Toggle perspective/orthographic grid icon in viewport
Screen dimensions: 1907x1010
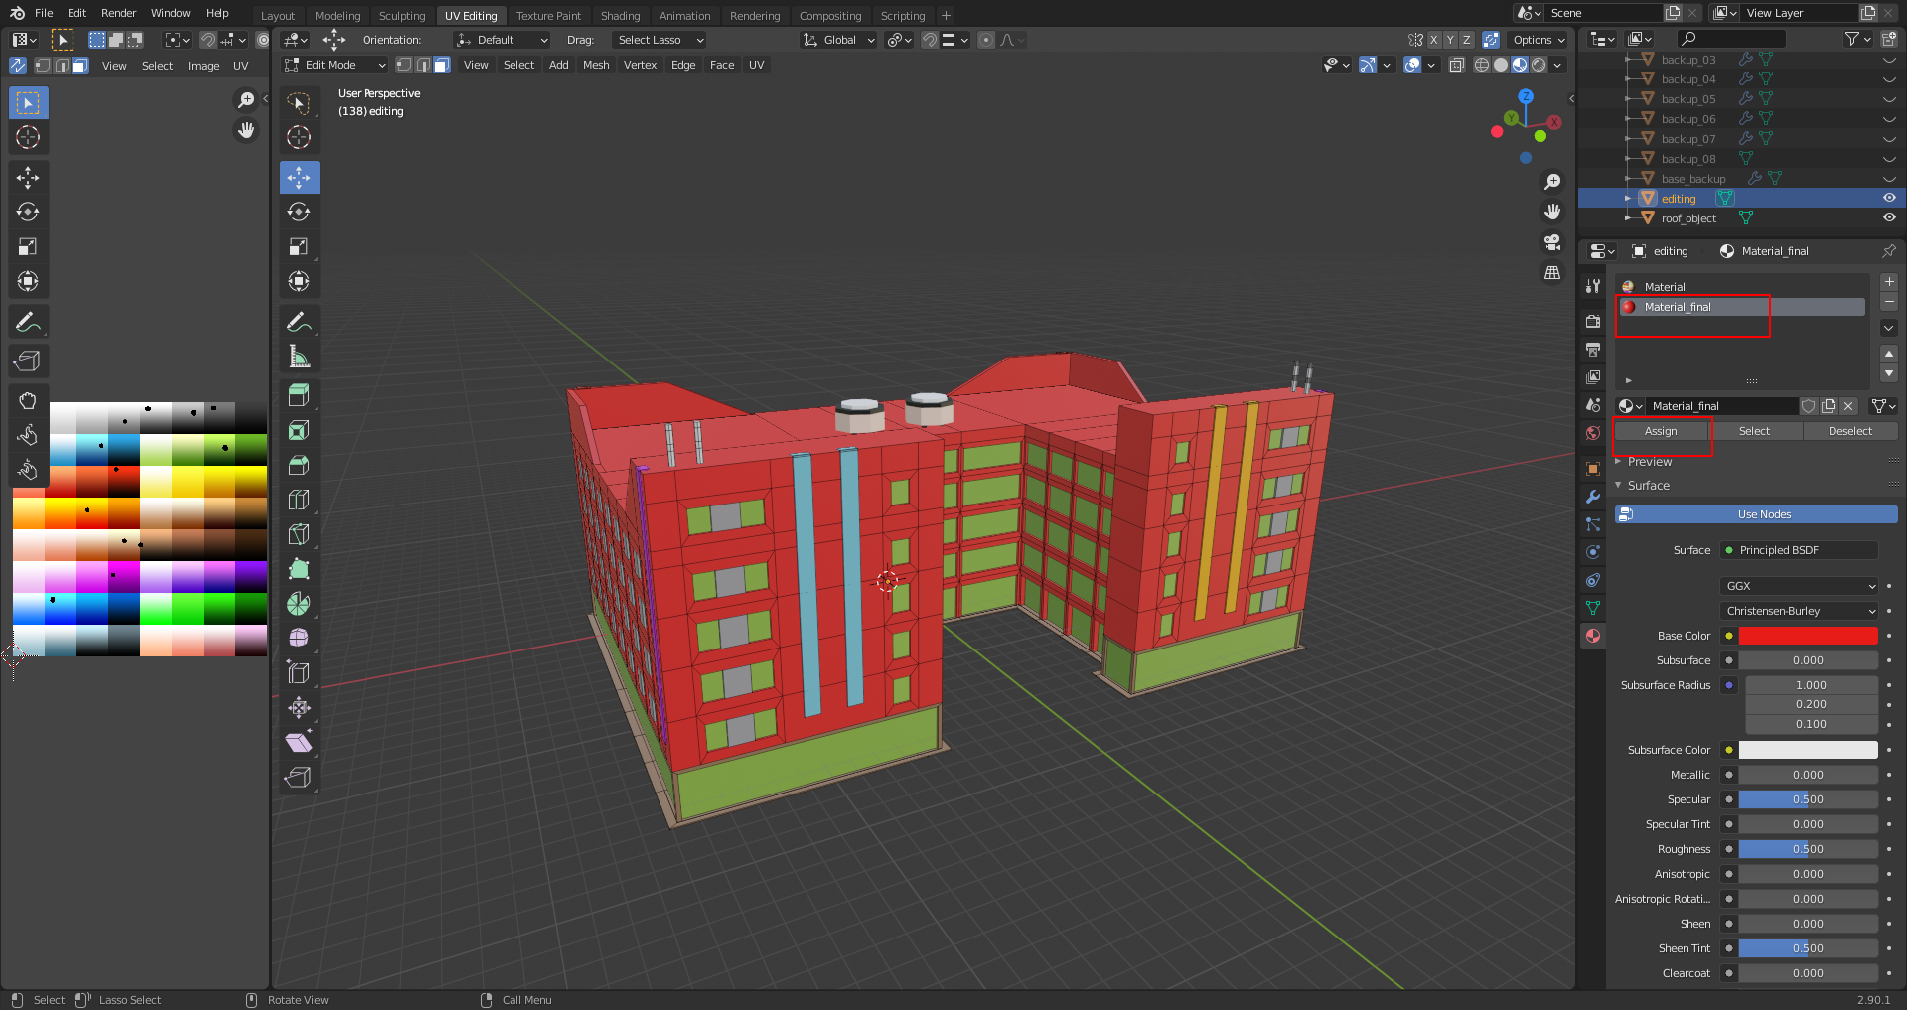(1552, 272)
